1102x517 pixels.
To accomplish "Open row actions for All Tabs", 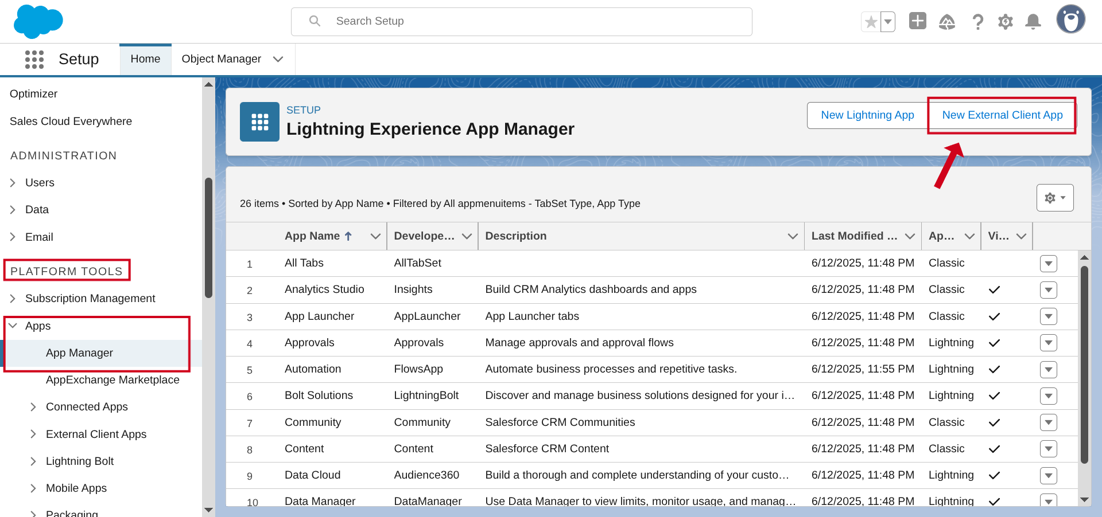I will (x=1049, y=264).
